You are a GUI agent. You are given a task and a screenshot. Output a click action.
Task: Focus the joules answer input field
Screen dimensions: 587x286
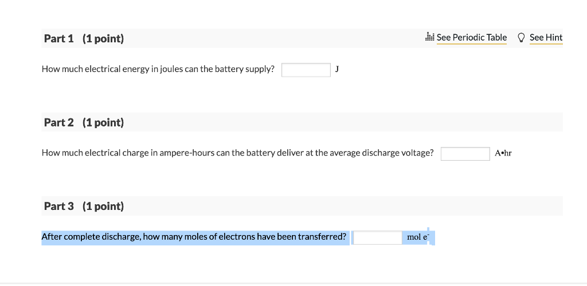(x=306, y=70)
